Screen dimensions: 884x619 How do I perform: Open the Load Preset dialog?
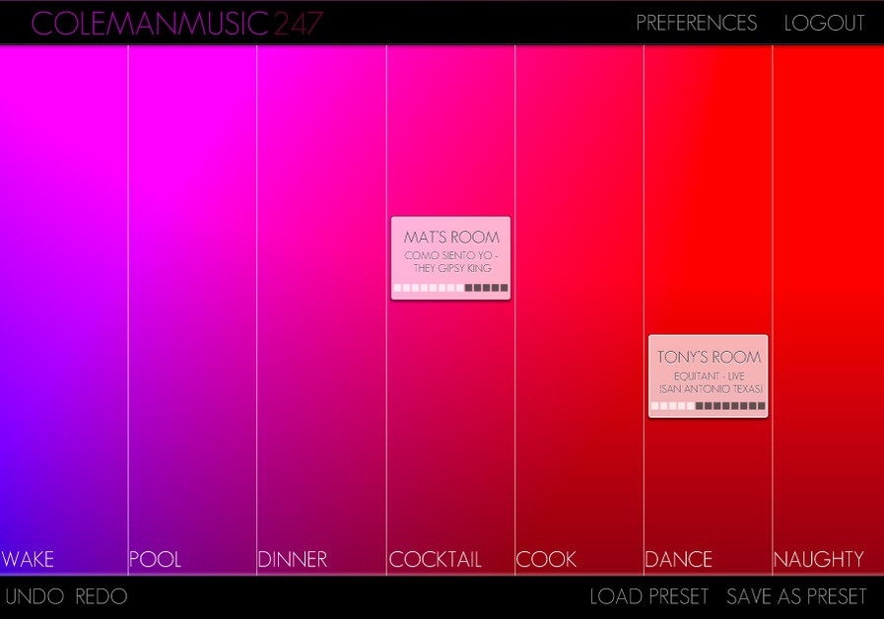coord(648,596)
